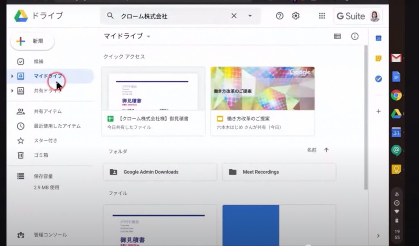Open the blue file thumbnail
Screen dimensions: 419x246
pyautogui.click(x=279, y=225)
